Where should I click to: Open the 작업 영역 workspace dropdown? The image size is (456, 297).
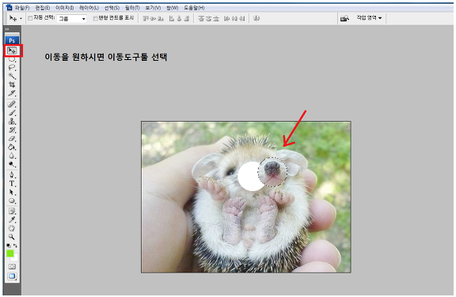pyautogui.click(x=369, y=18)
